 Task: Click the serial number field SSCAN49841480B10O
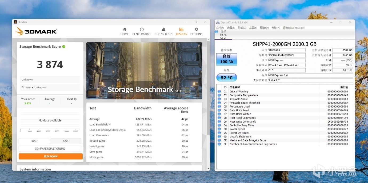click(x=287, y=55)
